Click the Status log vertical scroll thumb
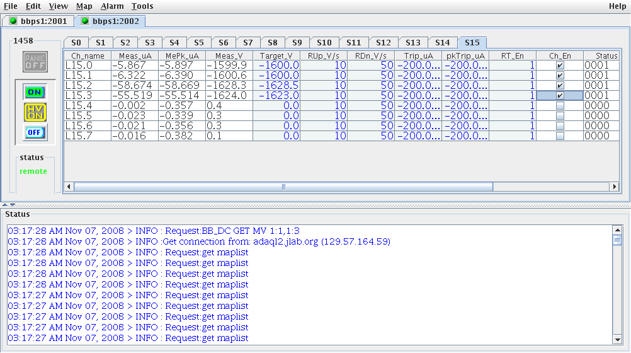The width and height of the screenshot is (631, 353). (x=617, y=240)
